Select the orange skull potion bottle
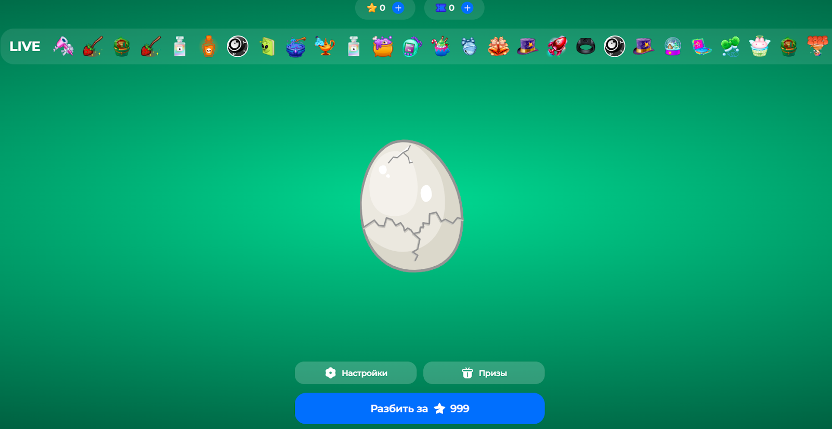Screen dimensions: 832x429 point(209,46)
